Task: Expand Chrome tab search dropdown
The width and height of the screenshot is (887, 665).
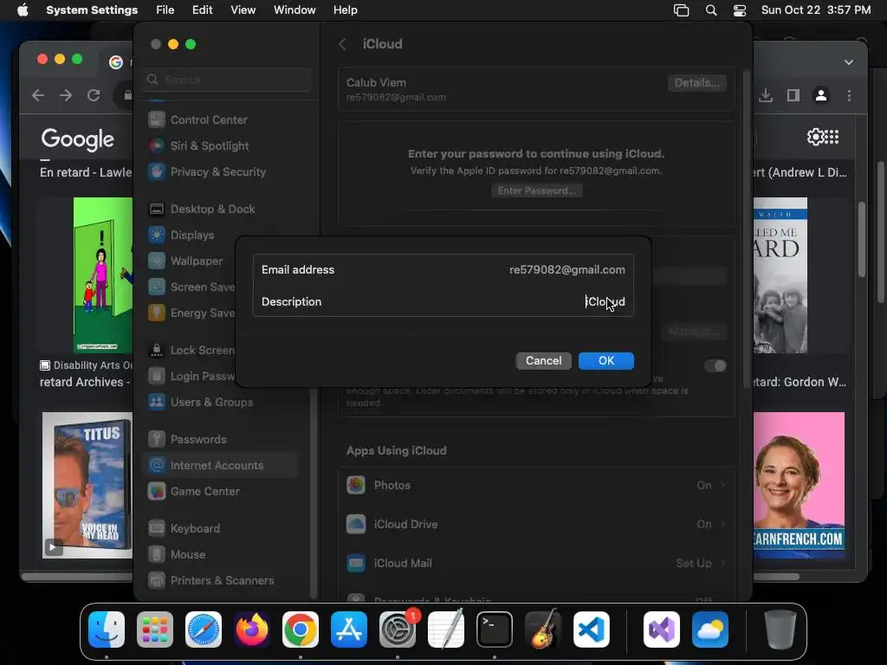Action: (849, 62)
